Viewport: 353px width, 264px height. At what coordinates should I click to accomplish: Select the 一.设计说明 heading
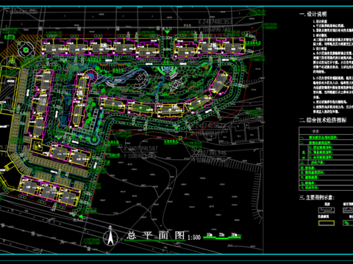pos(313,14)
